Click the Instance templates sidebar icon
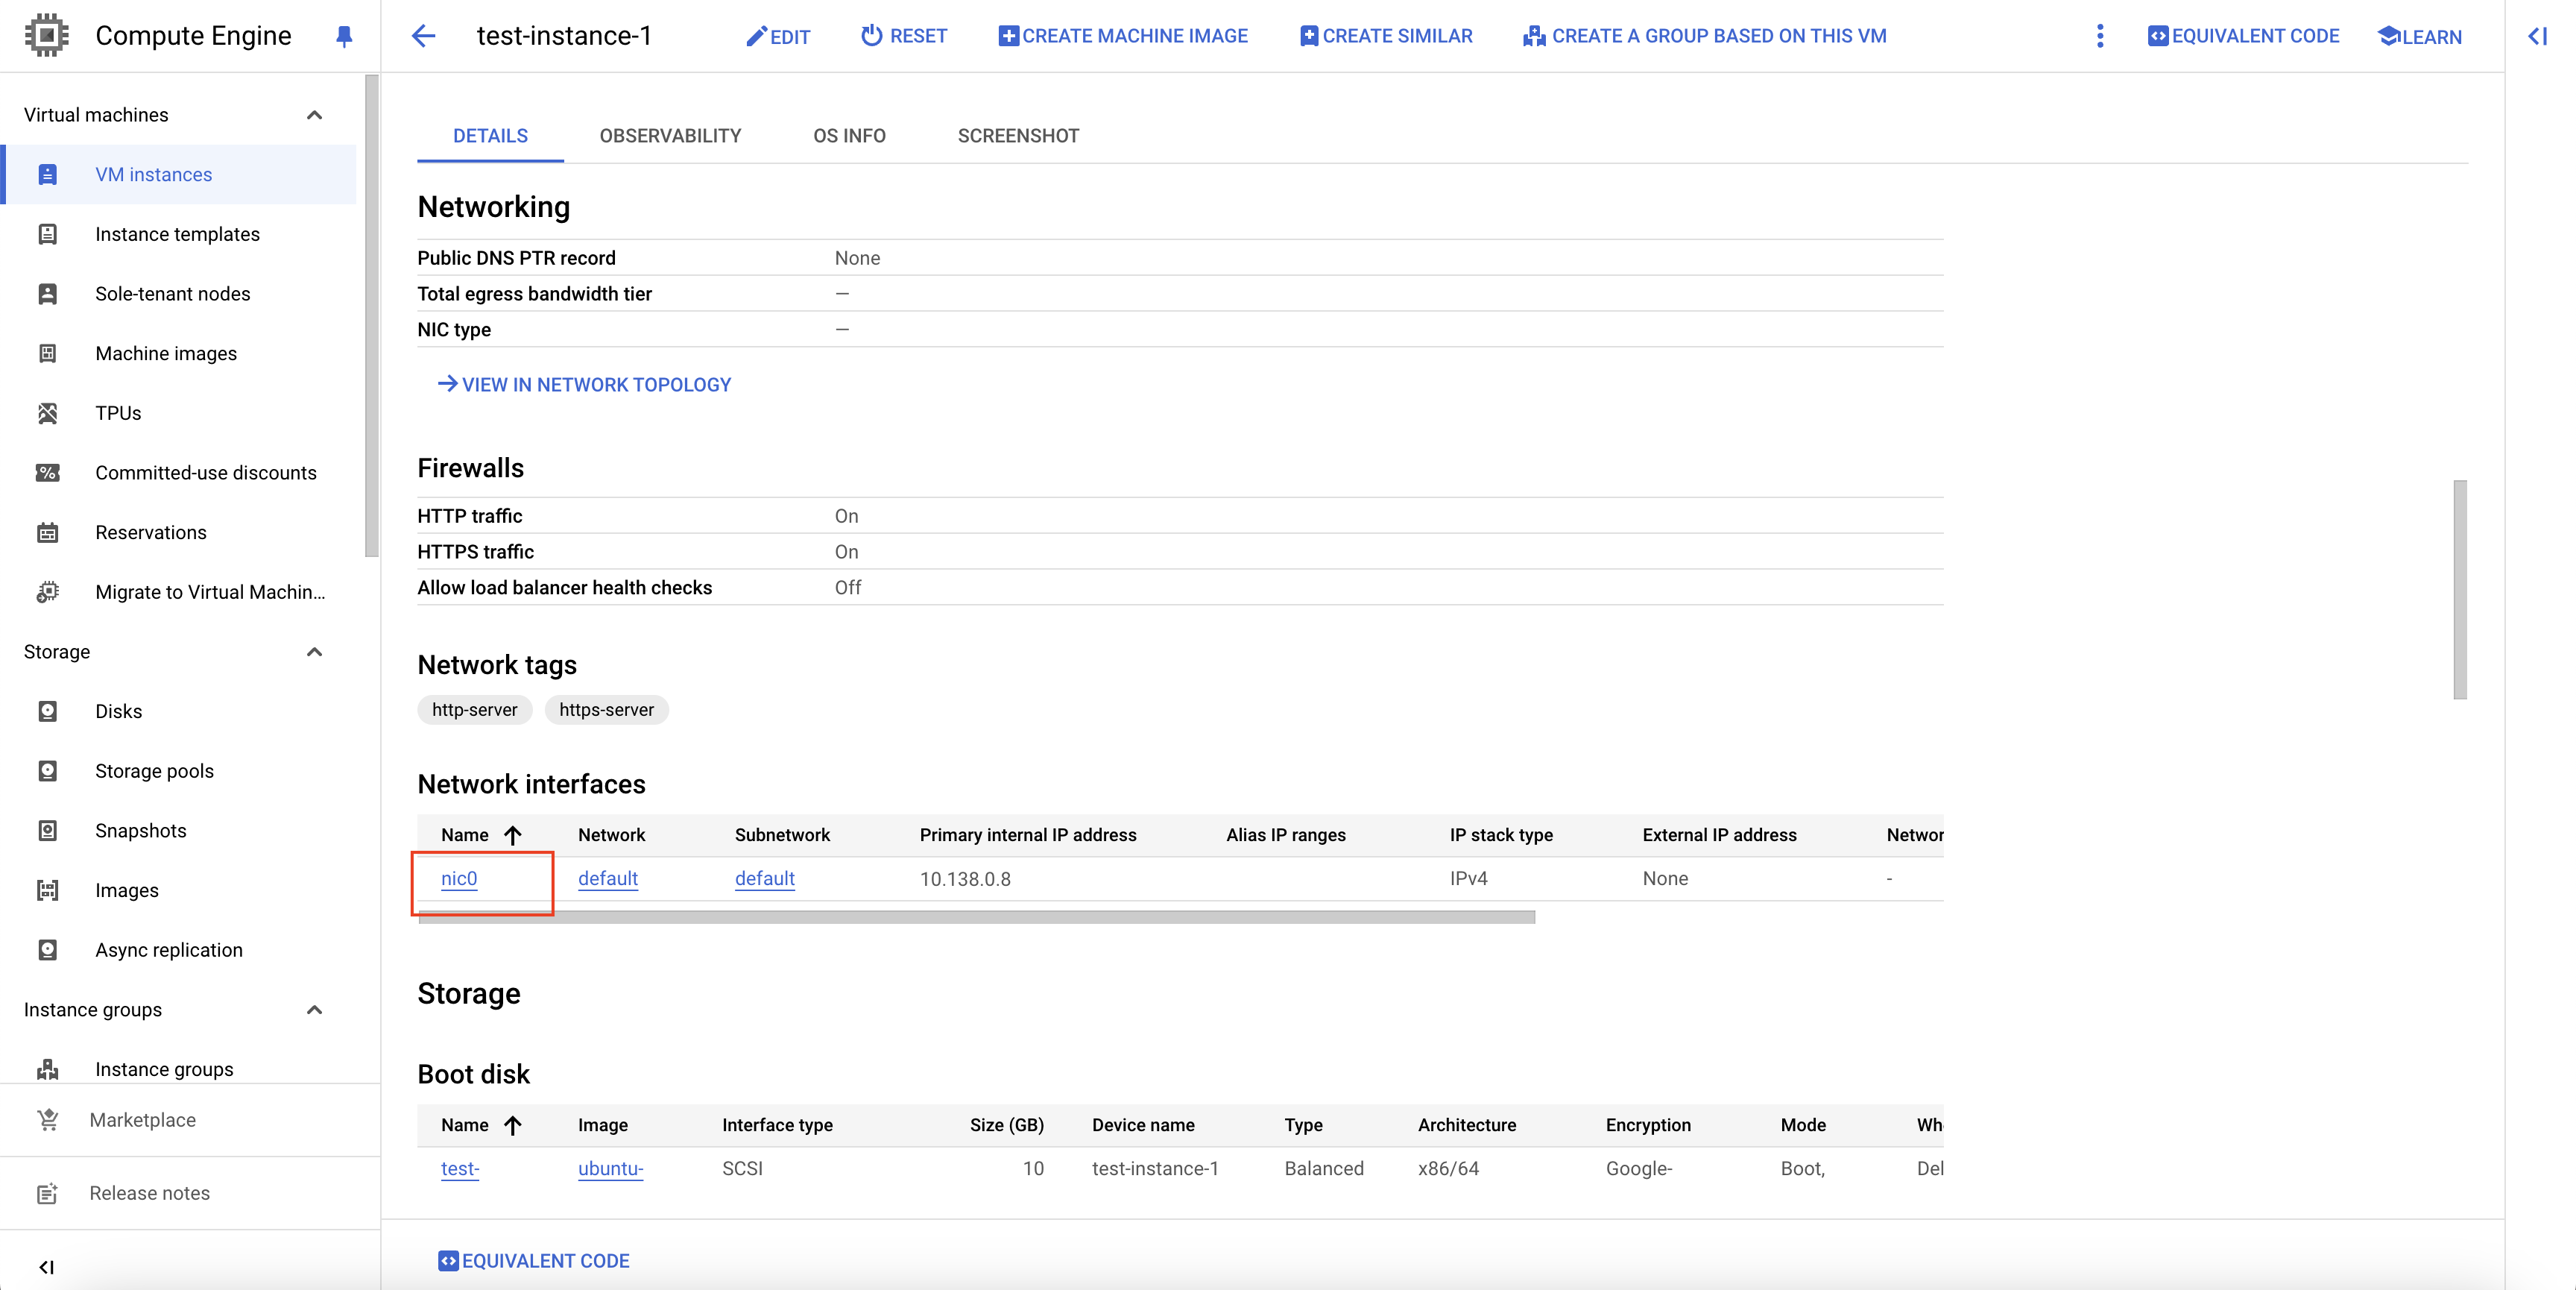The height and width of the screenshot is (1290, 2576). [47, 234]
